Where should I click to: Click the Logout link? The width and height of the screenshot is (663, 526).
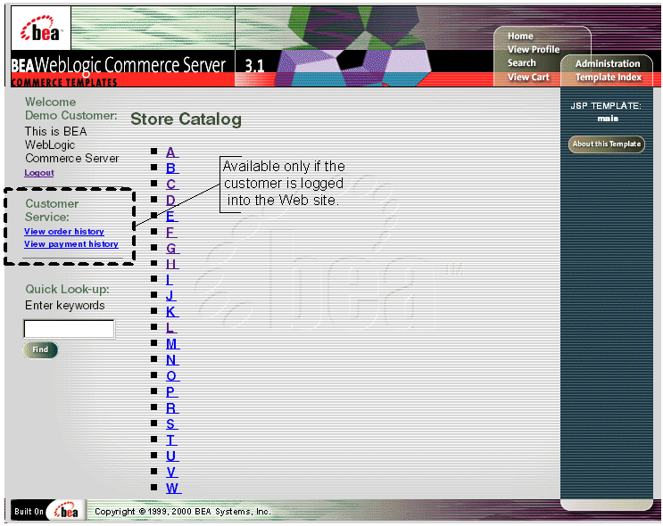pos(39,173)
